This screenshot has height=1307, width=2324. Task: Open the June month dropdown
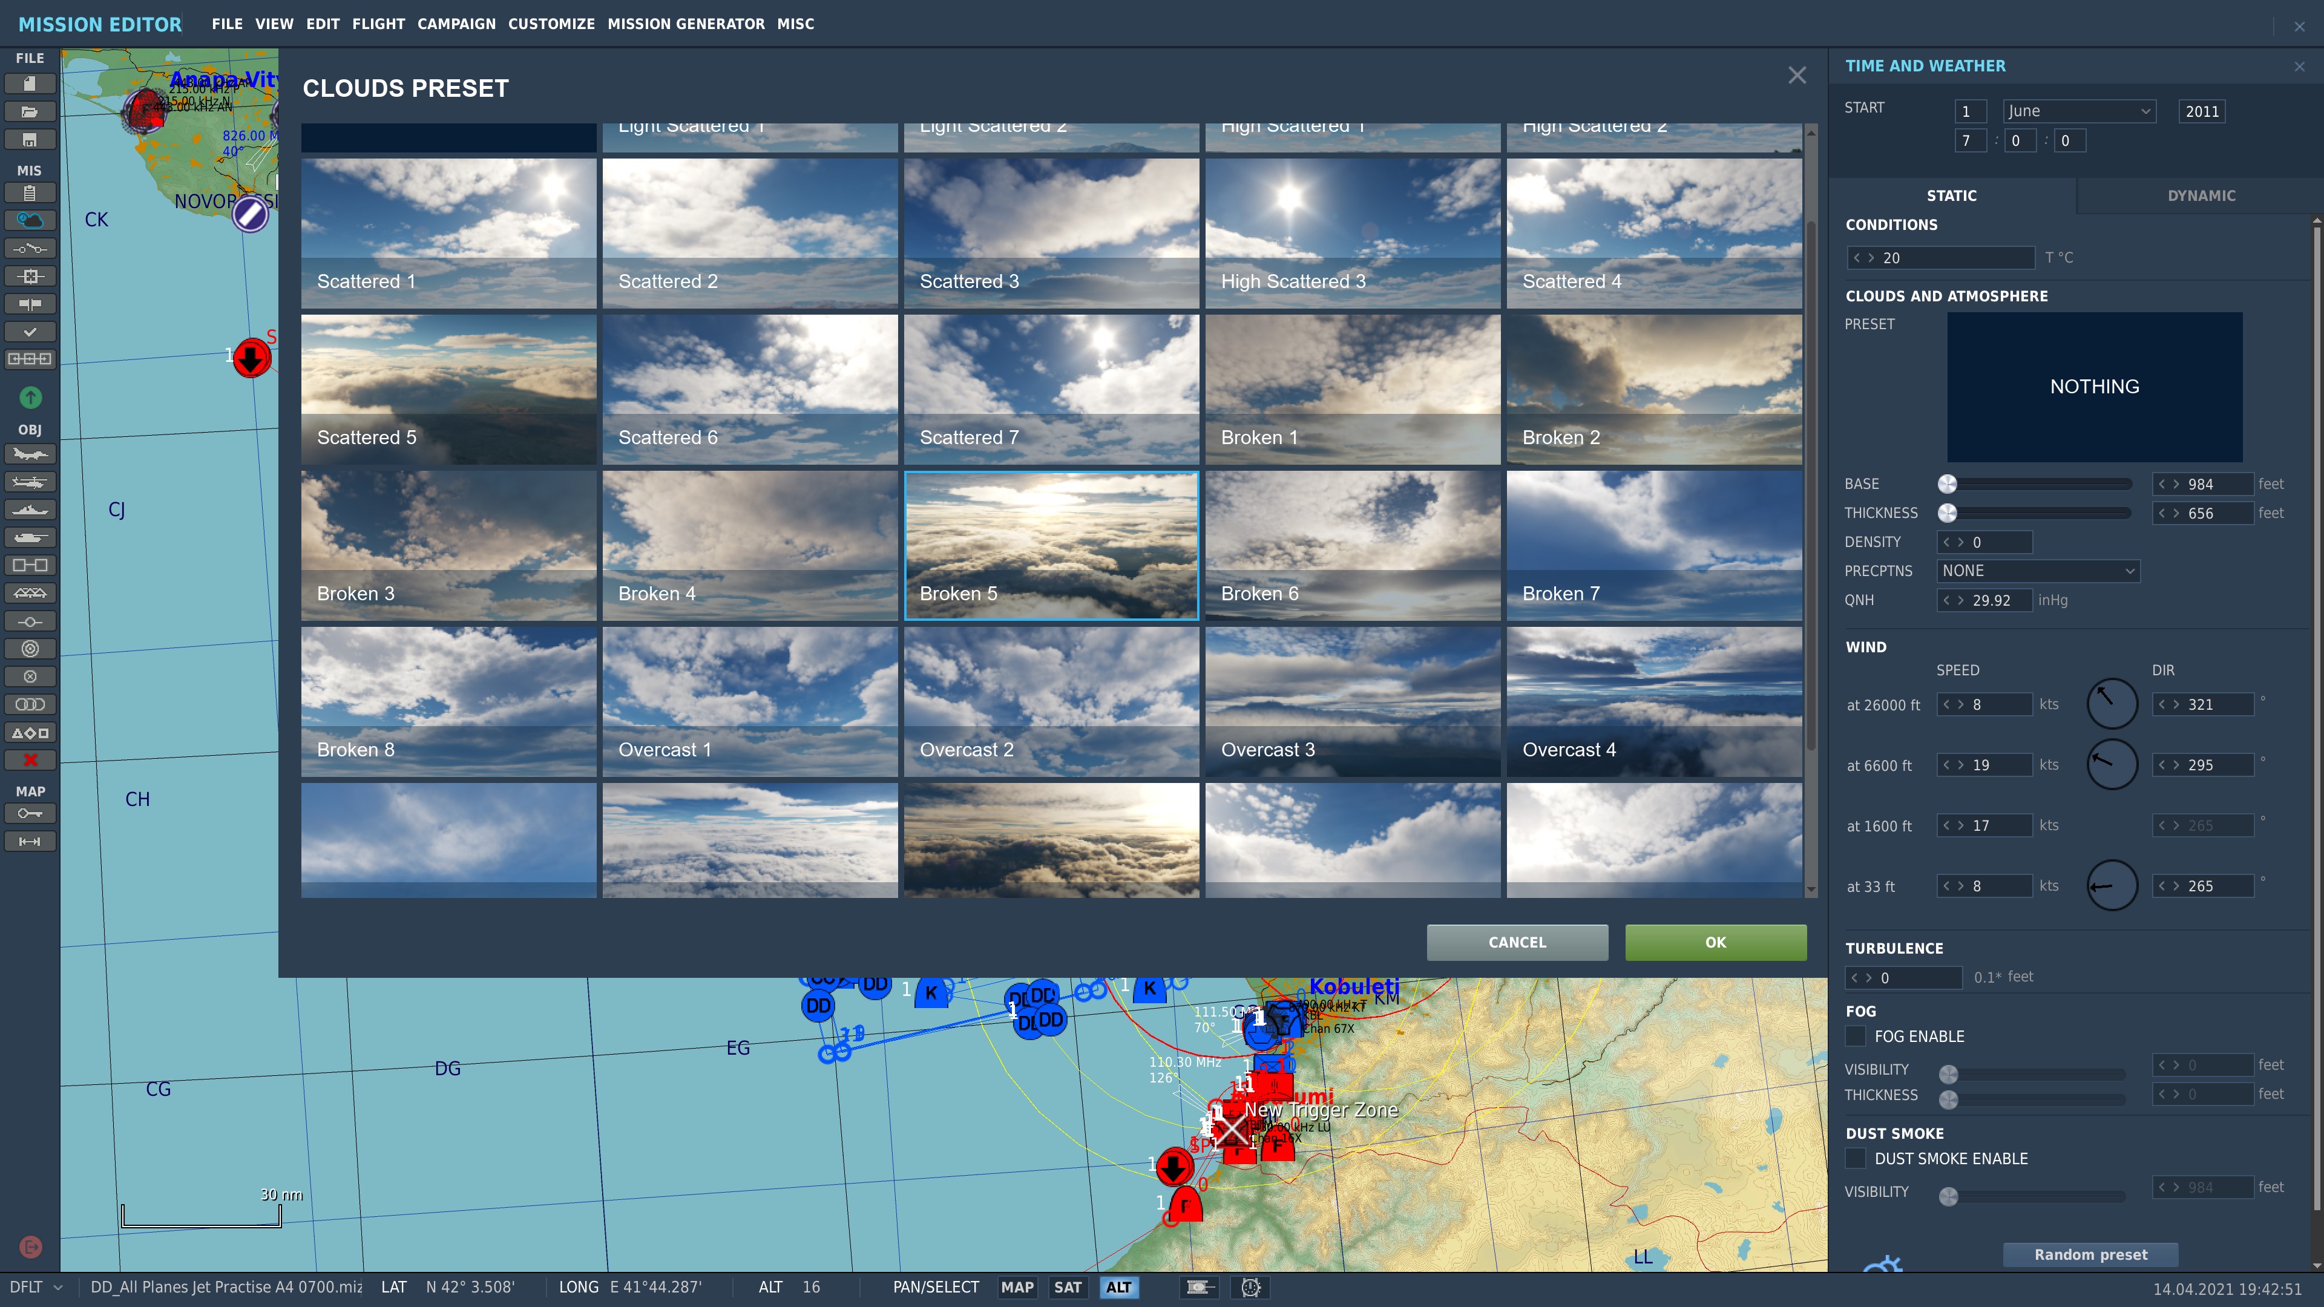click(x=2079, y=111)
